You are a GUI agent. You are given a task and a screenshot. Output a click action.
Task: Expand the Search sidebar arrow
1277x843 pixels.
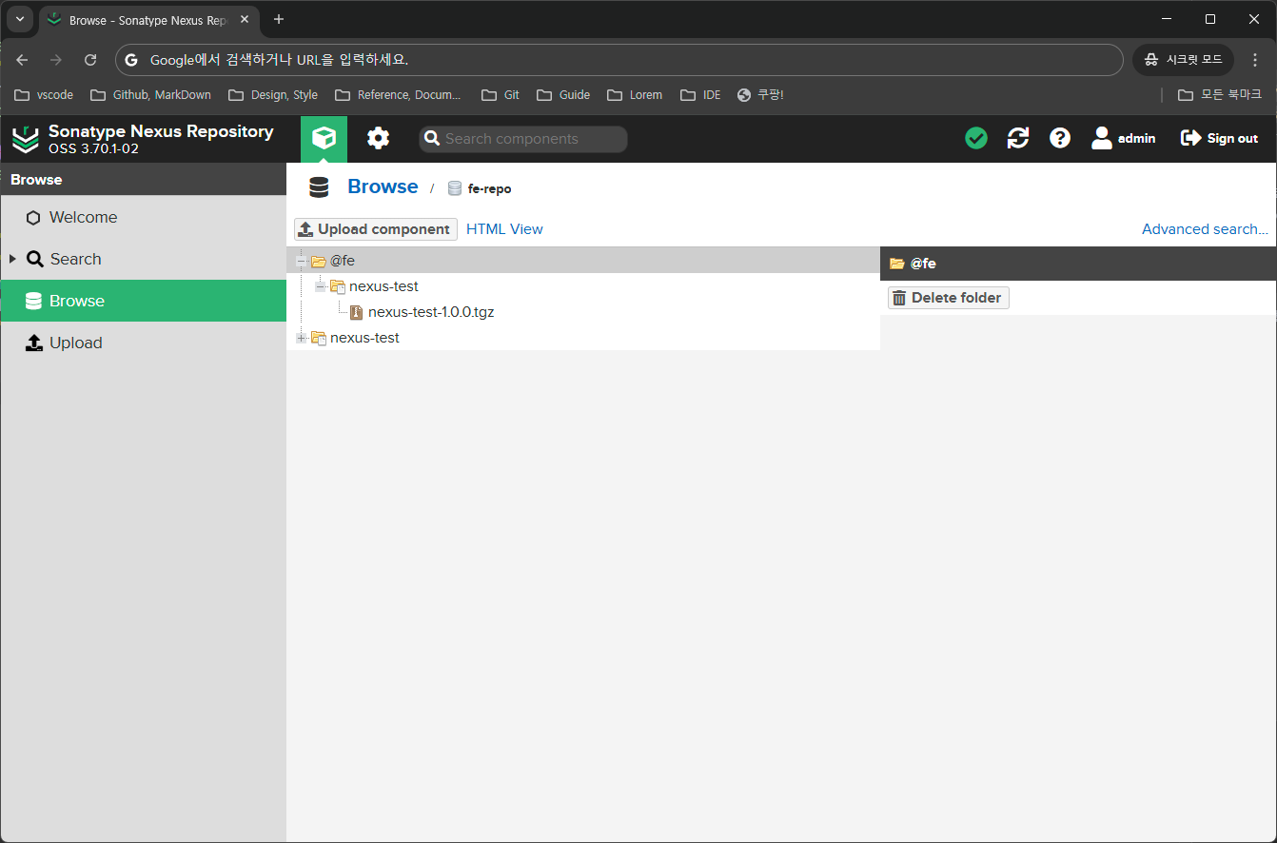click(12, 259)
